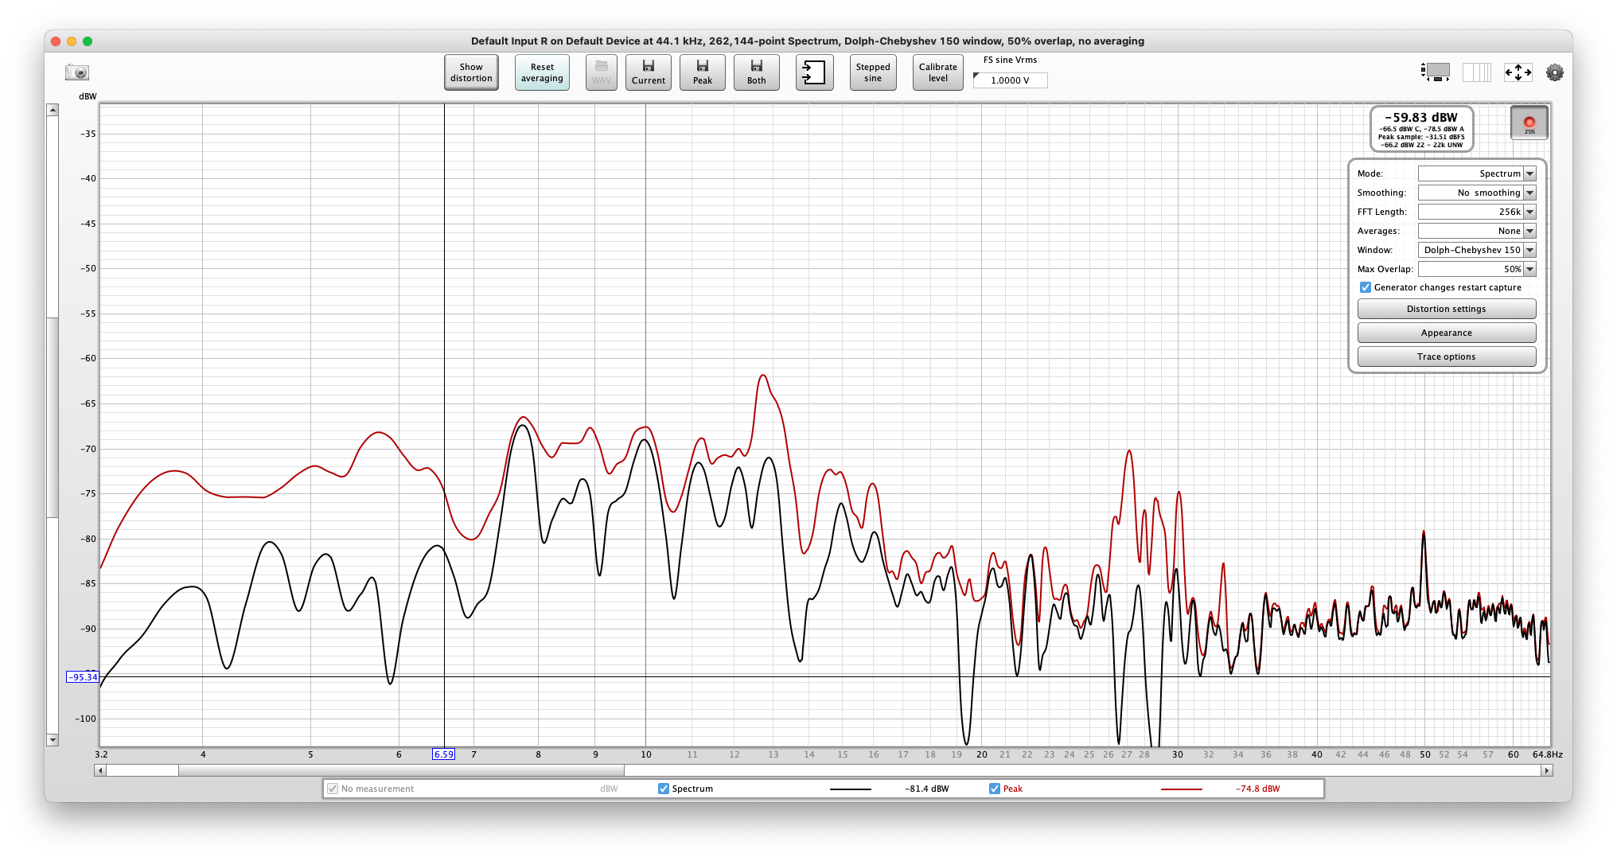Click the dBW axis unit label
The height and width of the screenshot is (861, 1617).
click(x=88, y=96)
